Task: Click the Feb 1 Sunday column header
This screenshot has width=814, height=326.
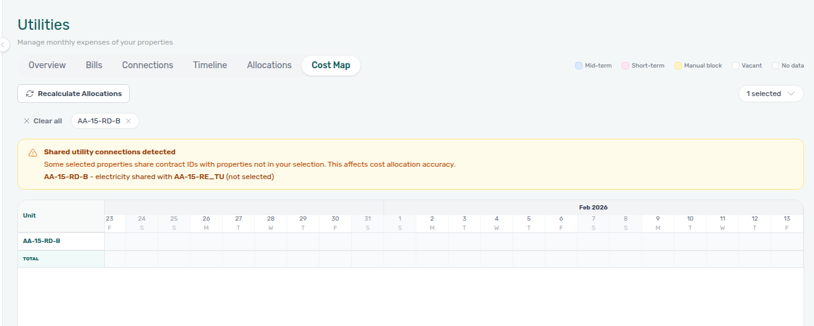Action: 400,222
